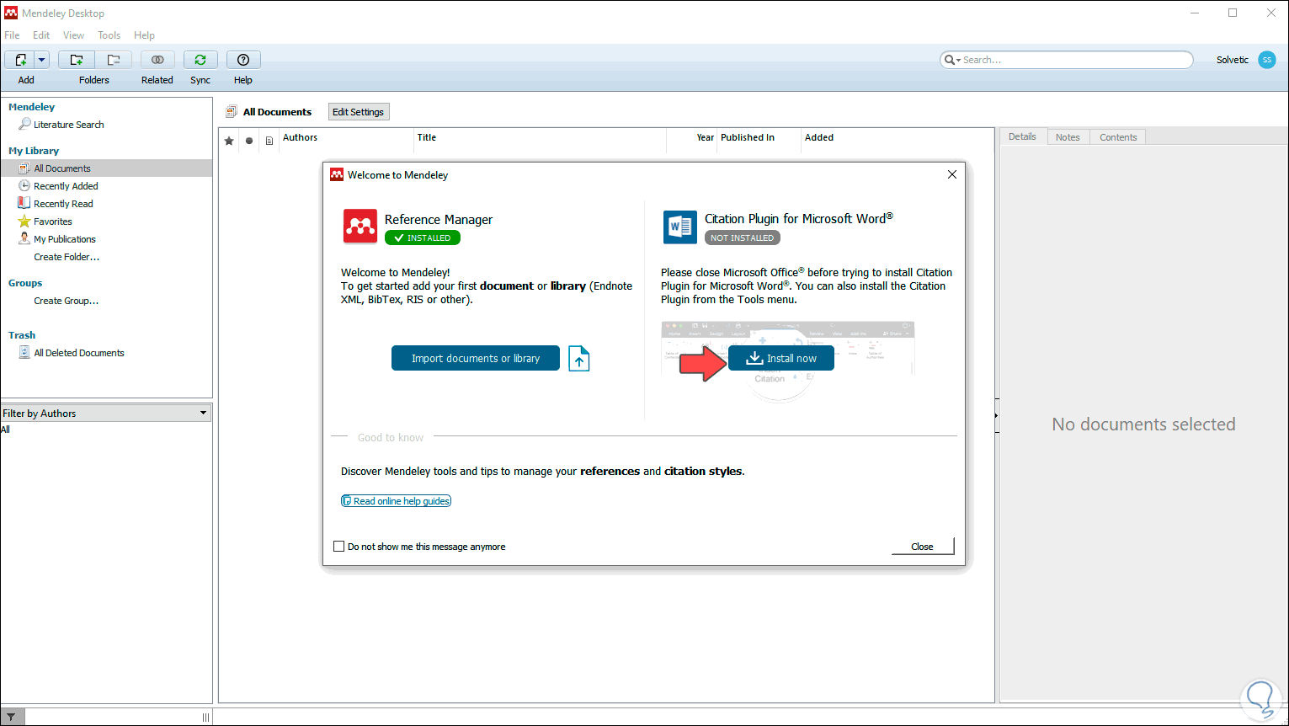Check Do not show me this message anymore
Image resolution: width=1289 pixels, height=726 pixels.
(339, 547)
